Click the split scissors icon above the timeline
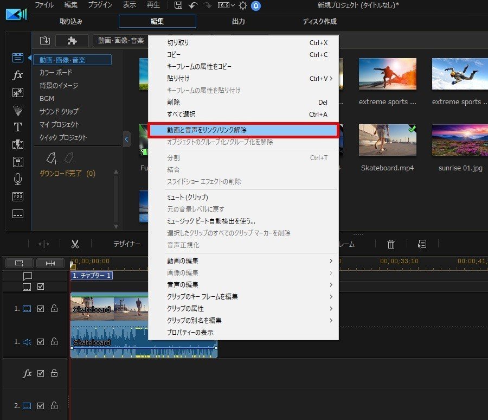 pos(75,244)
